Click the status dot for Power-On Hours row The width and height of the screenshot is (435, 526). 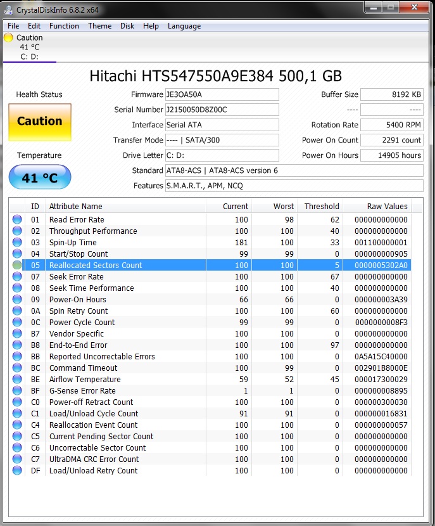pyautogui.click(x=17, y=299)
